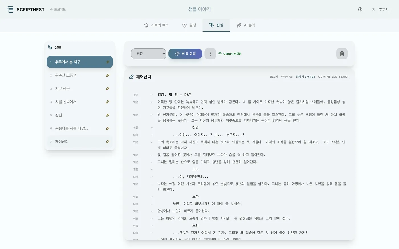399x249 pixels.
Task: Click the Gemini 연결됨 check status icon
Action: (x=220, y=54)
